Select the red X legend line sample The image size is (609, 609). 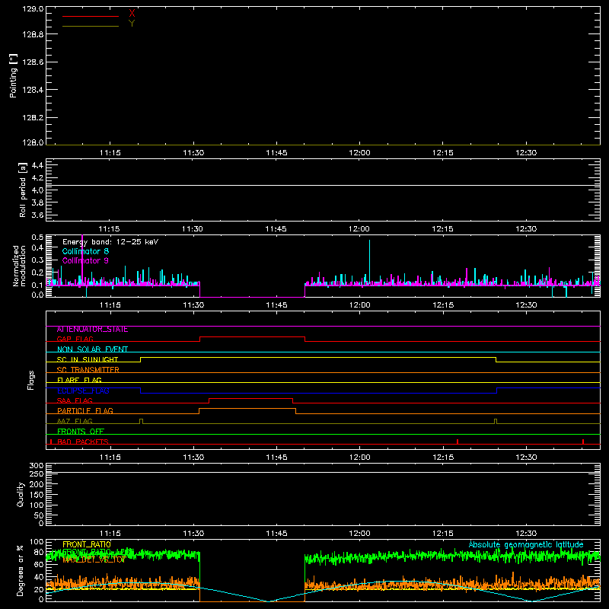(x=91, y=16)
